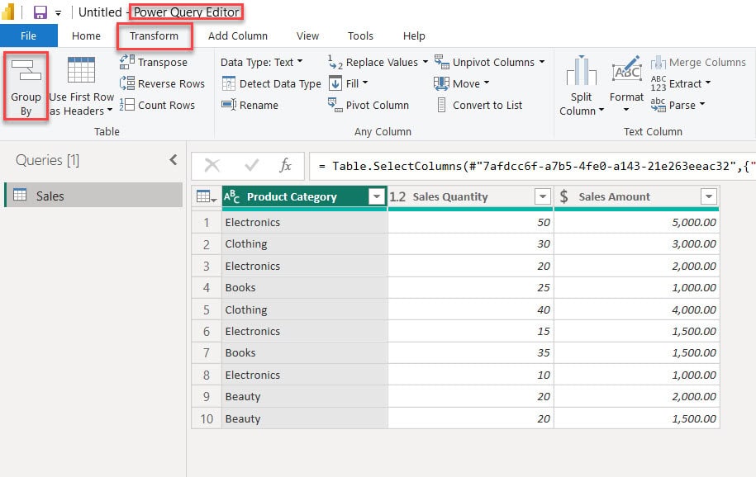Click inside the formula bar
Screen dimensions: 756x477
(x=532, y=166)
